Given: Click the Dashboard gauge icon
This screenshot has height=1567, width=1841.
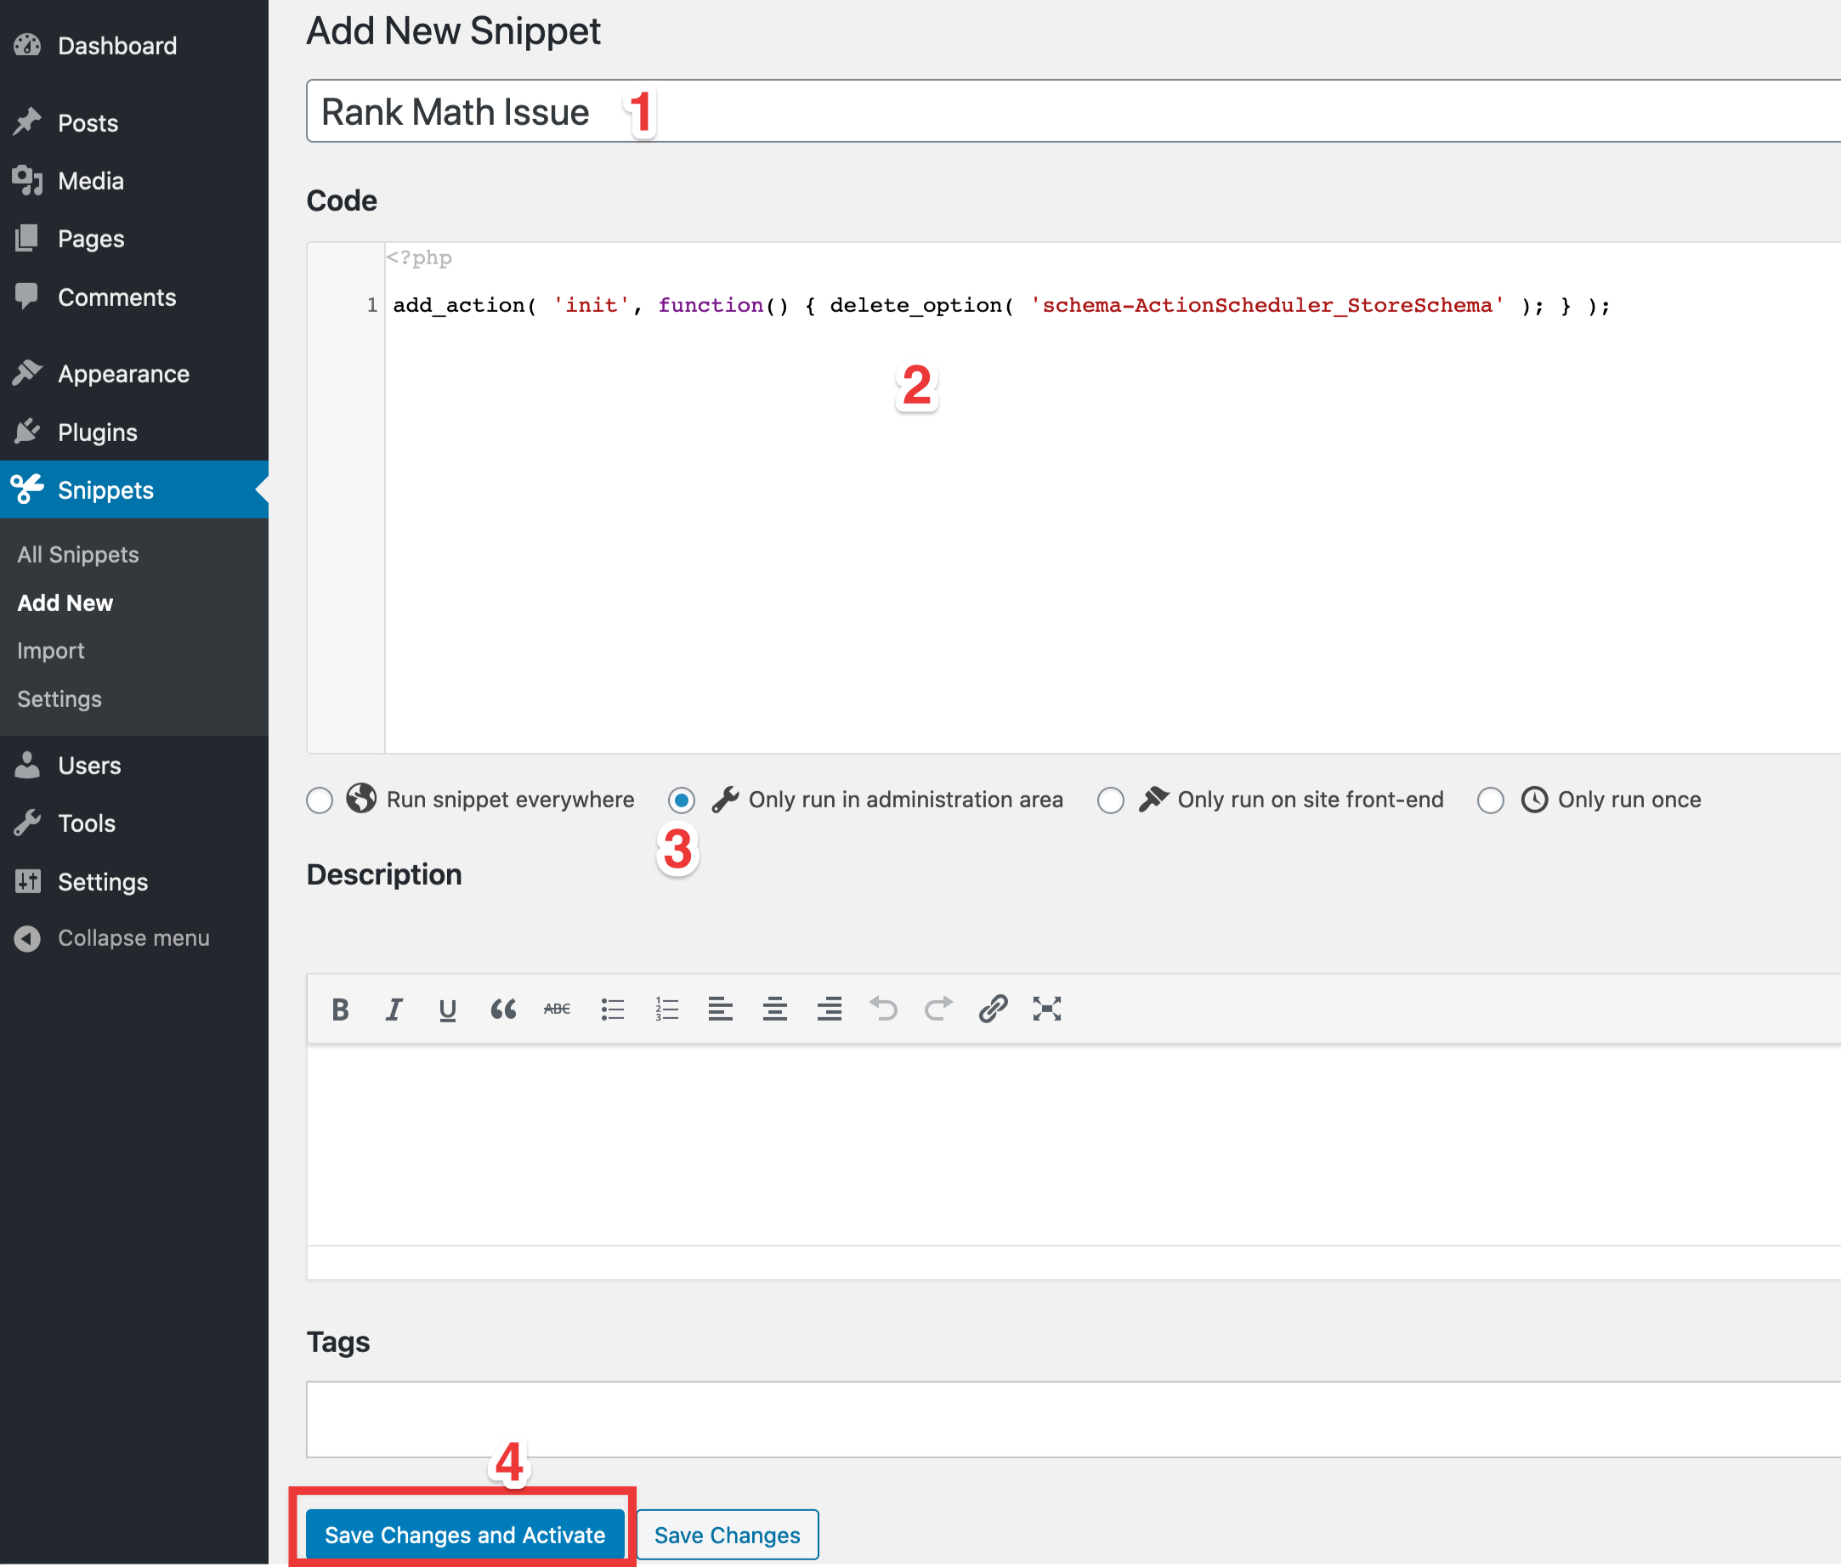Looking at the screenshot, I should click(27, 45).
